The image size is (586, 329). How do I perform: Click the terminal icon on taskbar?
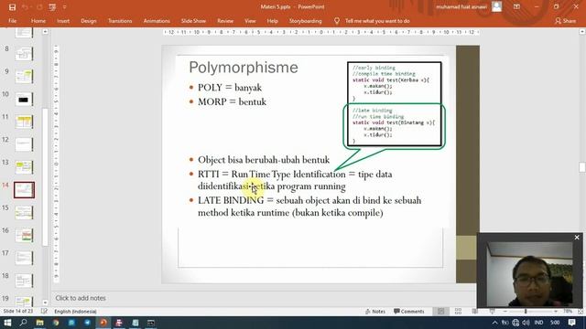click(151, 323)
